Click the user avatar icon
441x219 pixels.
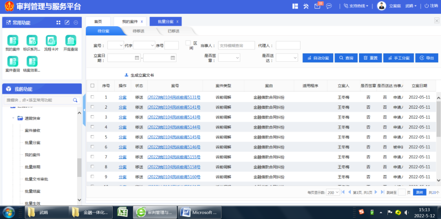click(x=381, y=6)
